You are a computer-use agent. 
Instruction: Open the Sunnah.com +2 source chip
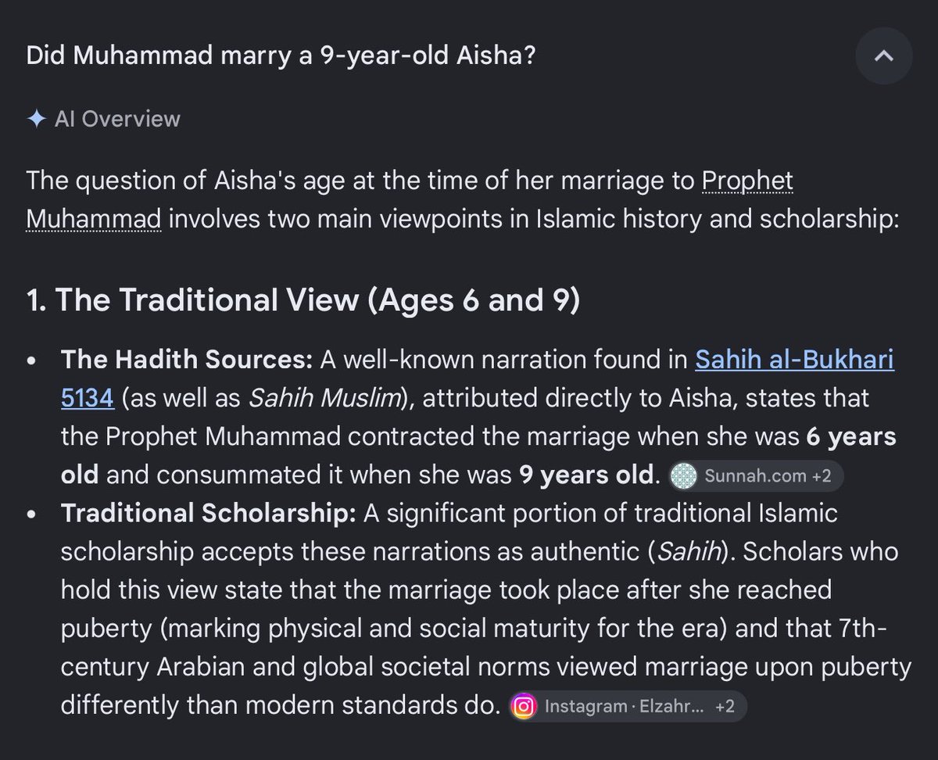click(x=755, y=475)
